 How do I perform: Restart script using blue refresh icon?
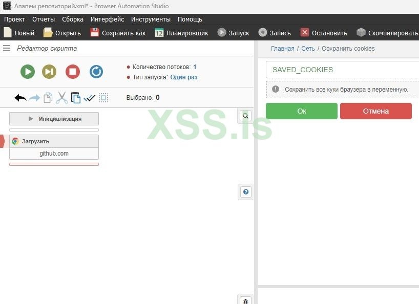pyautogui.click(x=96, y=72)
